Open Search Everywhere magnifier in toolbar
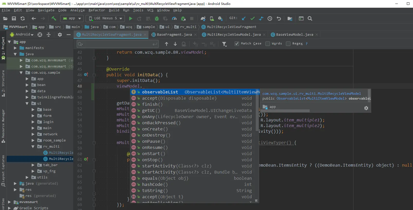413x210 pixels. [310, 18]
